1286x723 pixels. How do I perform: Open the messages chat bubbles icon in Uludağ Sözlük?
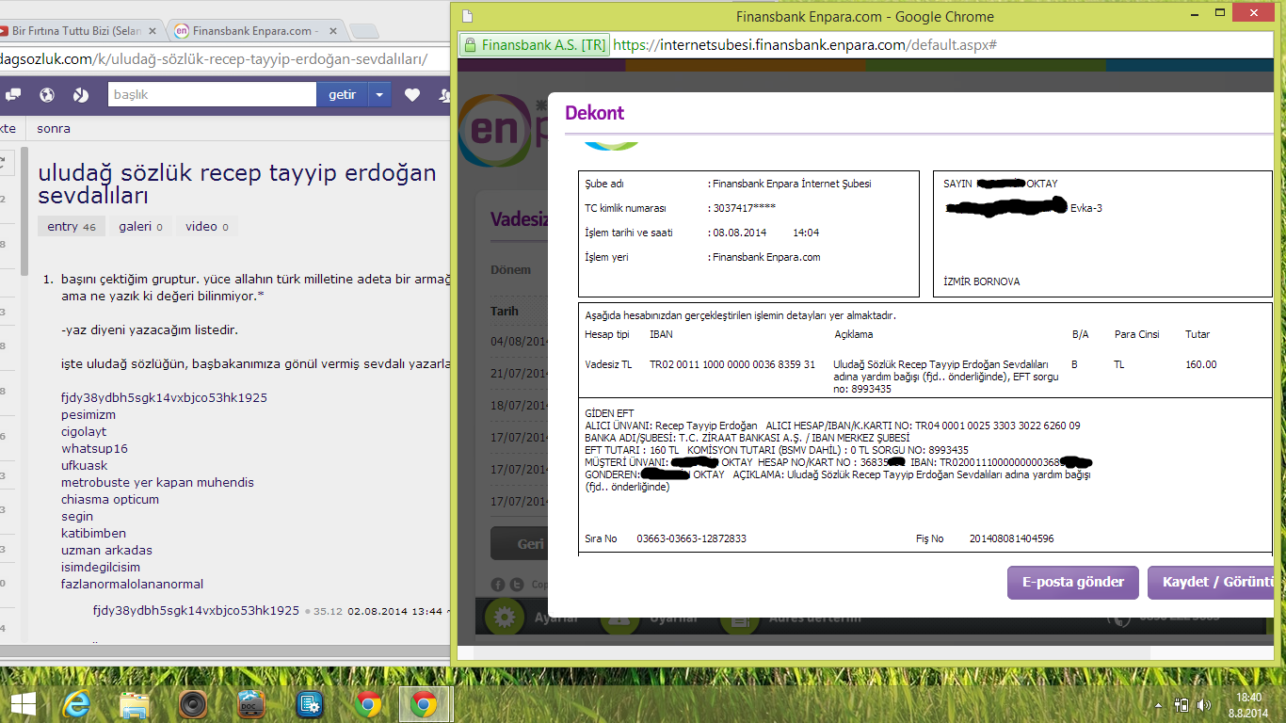click(x=13, y=95)
